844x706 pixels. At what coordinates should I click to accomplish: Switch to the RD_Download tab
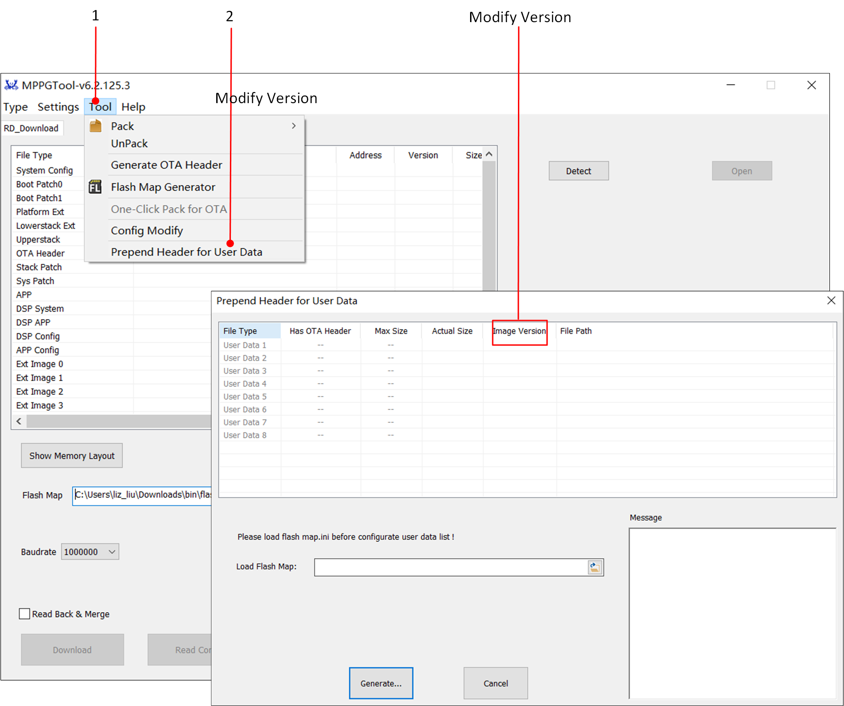[x=31, y=128]
